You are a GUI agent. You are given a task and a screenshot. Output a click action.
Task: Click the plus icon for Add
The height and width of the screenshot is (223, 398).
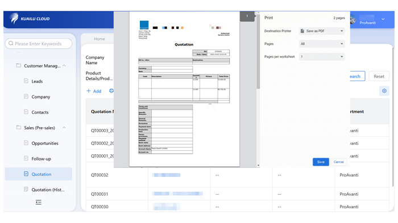(x=88, y=91)
